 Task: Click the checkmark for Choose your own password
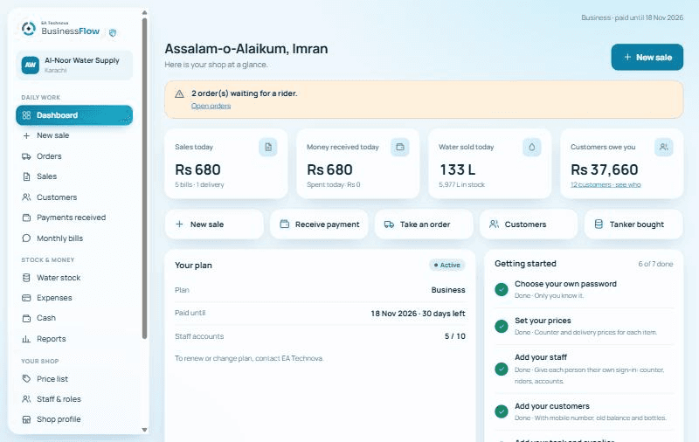[502, 290]
